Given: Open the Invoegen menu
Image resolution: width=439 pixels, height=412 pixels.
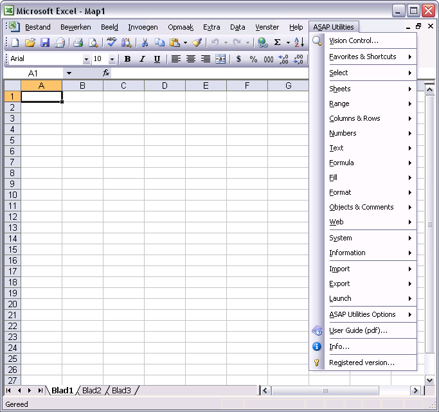Looking at the screenshot, I should [x=143, y=27].
